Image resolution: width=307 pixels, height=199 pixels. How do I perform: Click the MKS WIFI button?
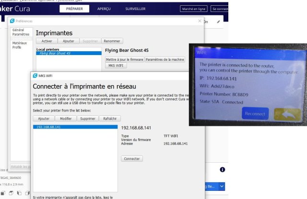[x=116, y=66]
